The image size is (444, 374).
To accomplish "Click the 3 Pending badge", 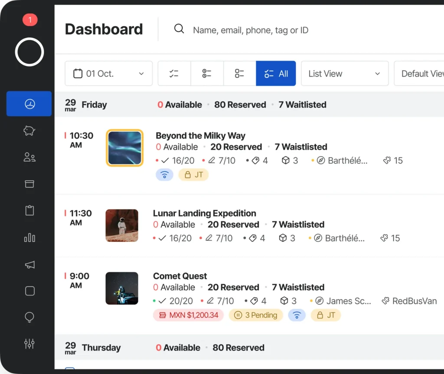I will (256, 315).
